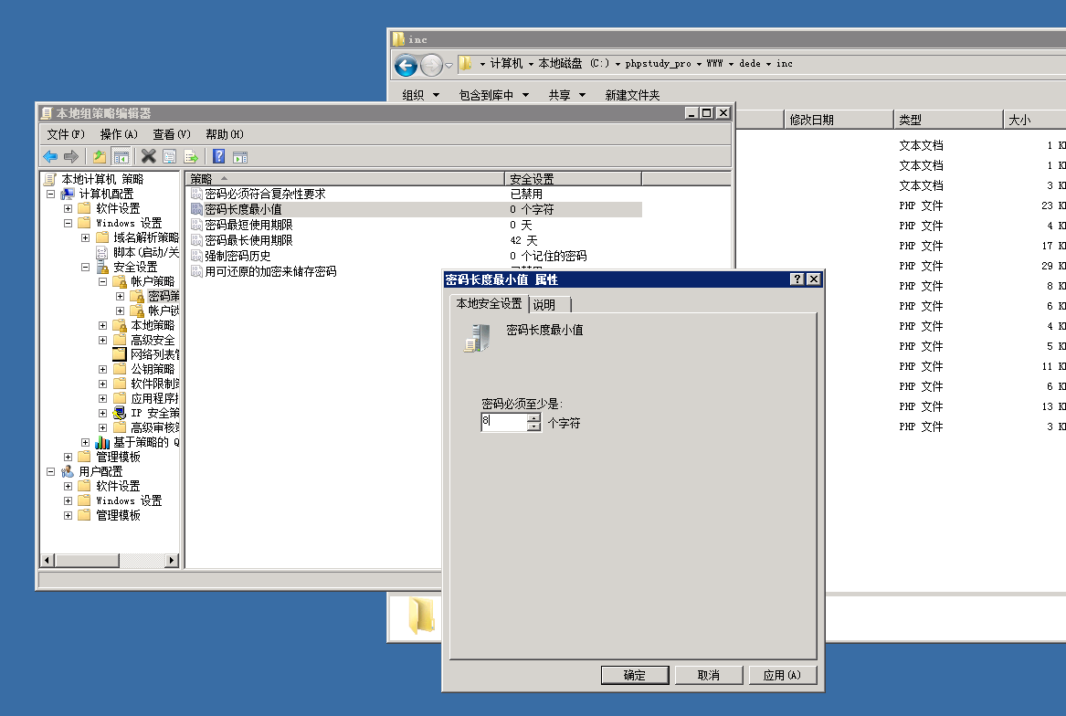The image size is (1066, 716).
Task: Click the blue question mark Help toolbar icon
Action: 219,156
